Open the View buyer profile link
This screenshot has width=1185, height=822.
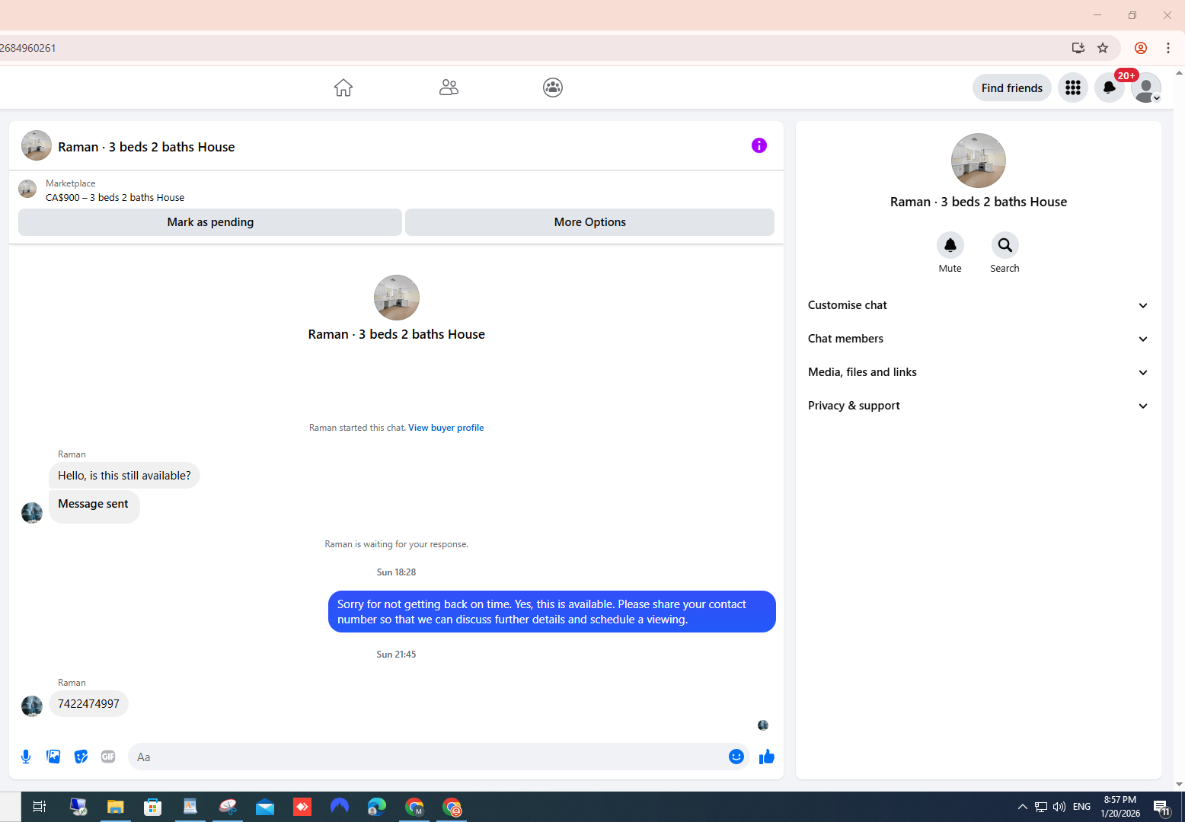pos(446,428)
